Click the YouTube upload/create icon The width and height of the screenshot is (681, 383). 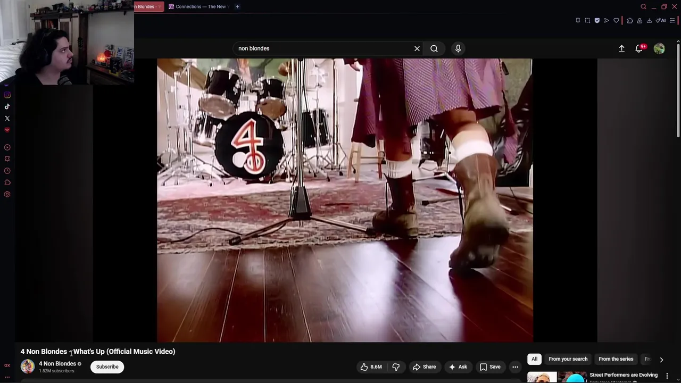[621, 48]
